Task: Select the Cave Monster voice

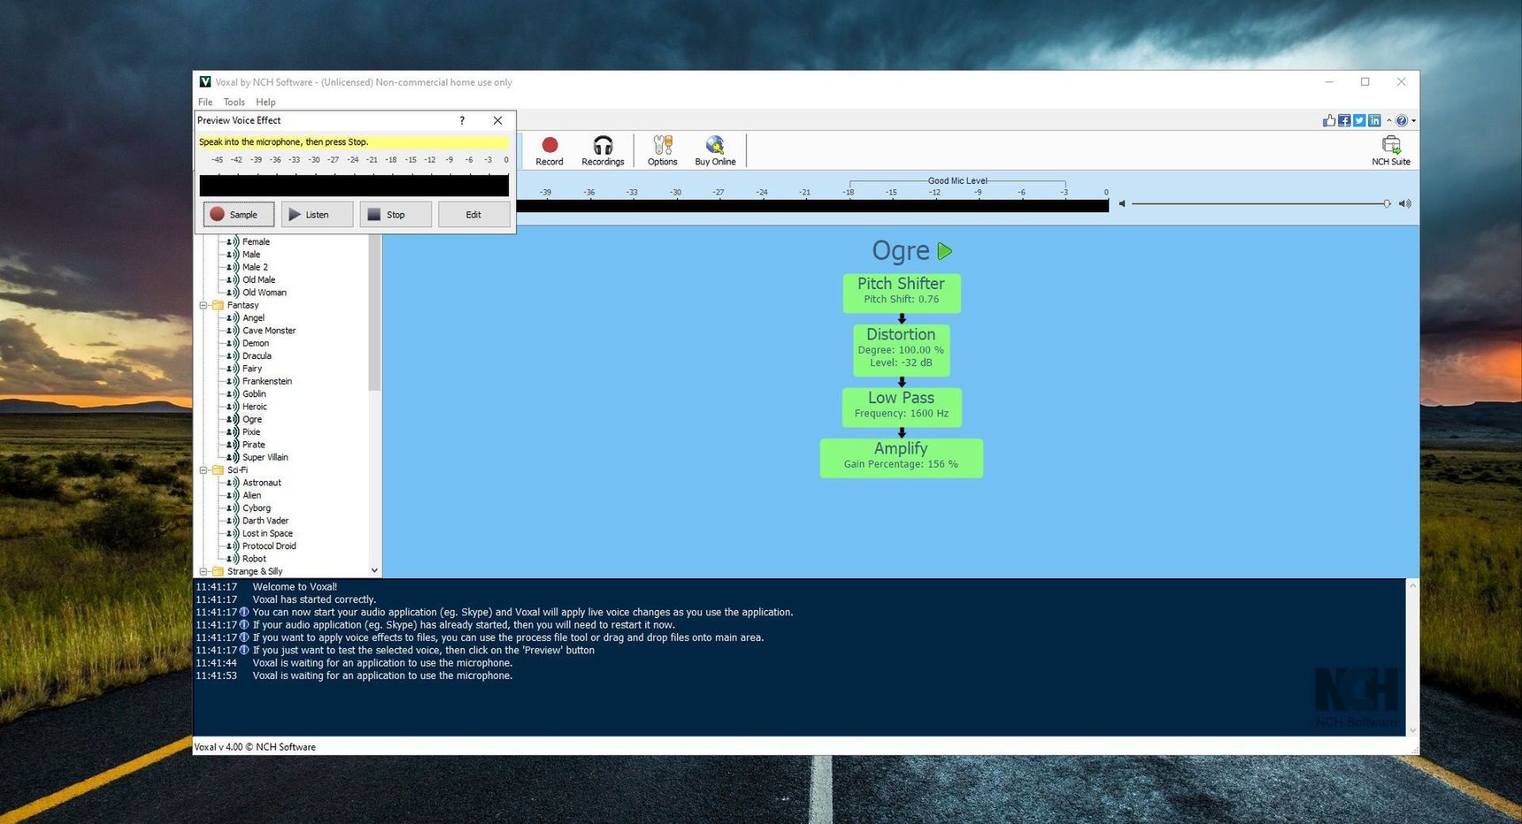Action: pos(269,331)
